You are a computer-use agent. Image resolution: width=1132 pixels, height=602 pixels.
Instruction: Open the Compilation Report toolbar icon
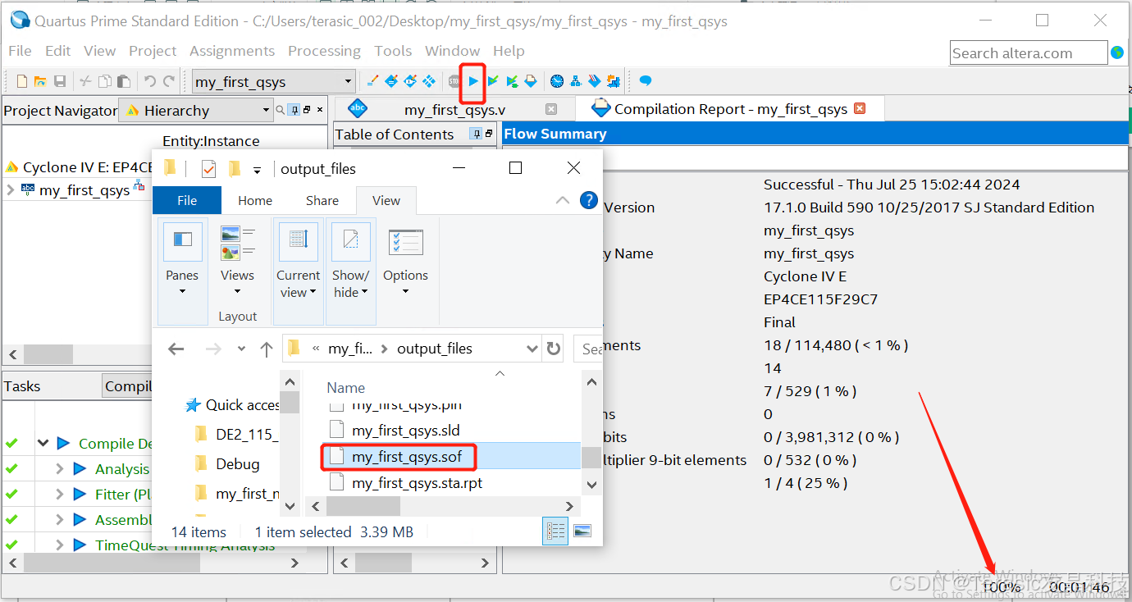[531, 81]
